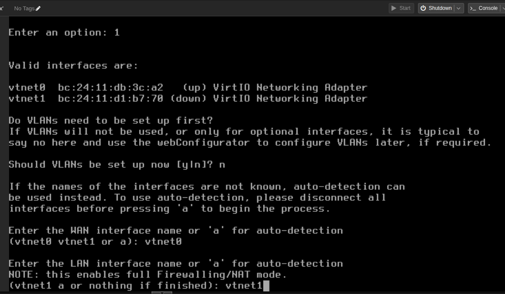Click the No Tags label
505x294 pixels.
point(24,8)
